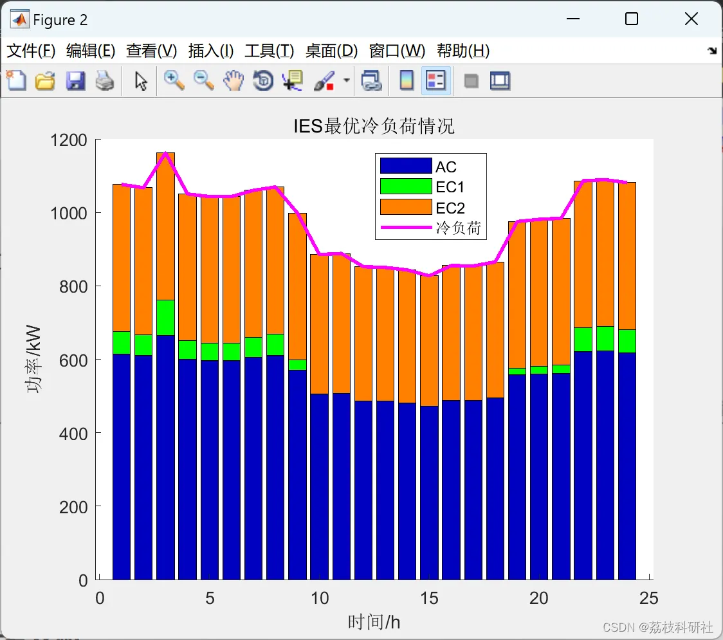Close the Figure 2 window
Screen dimensions: 723x640
[x=691, y=19]
